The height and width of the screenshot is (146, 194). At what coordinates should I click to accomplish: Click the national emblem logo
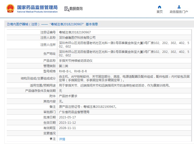pos(10,9)
